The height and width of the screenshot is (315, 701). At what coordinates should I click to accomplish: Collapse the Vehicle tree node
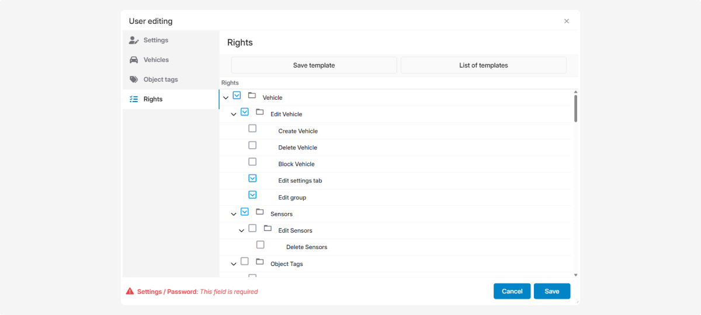click(x=226, y=97)
